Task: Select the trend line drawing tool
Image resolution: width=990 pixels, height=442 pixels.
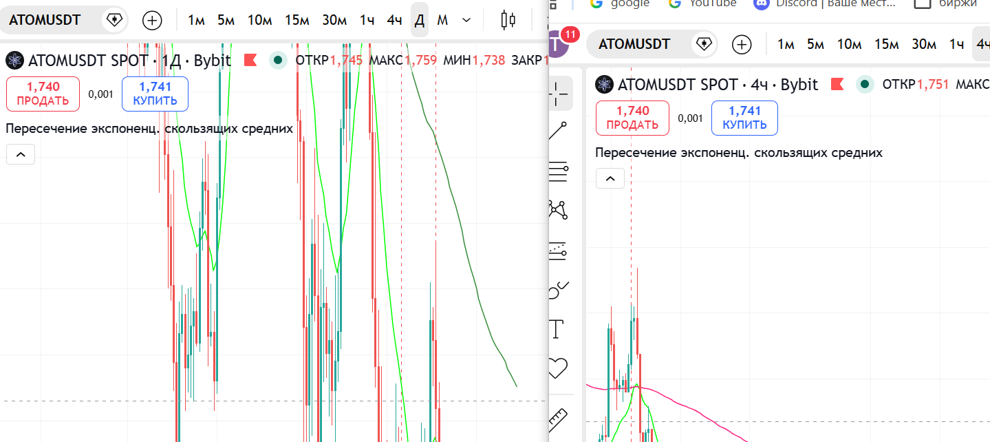Action: click(558, 130)
